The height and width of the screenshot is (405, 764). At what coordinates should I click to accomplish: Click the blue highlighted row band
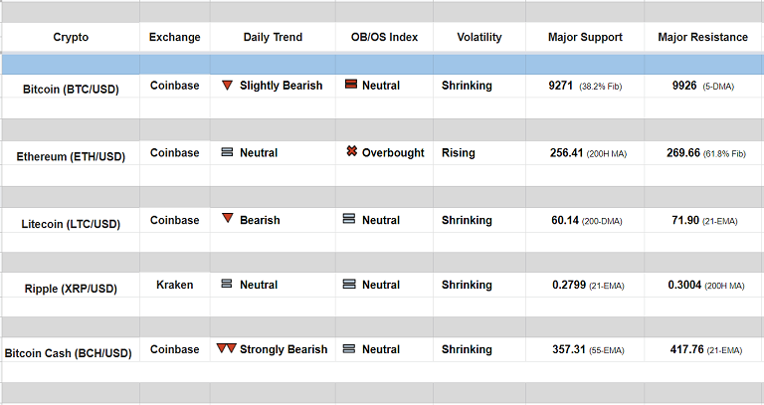[382, 64]
